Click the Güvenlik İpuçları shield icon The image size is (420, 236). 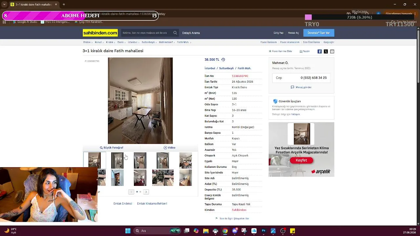[275, 101]
